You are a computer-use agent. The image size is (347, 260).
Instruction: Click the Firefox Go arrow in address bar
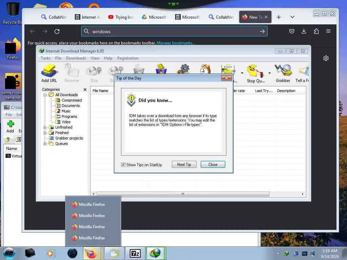coord(262,31)
